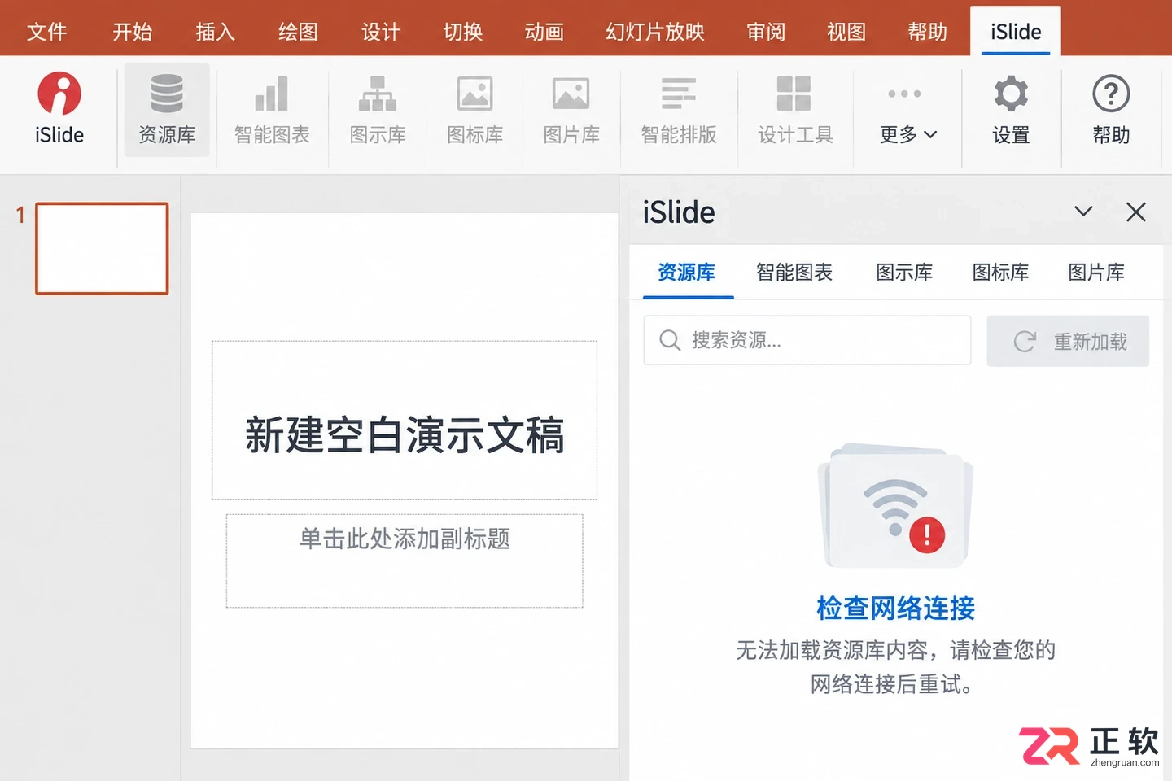The image size is (1172, 781).
Task: Select the 图标库 tab in the iSlide panel
Action: (x=1000, y=273)
